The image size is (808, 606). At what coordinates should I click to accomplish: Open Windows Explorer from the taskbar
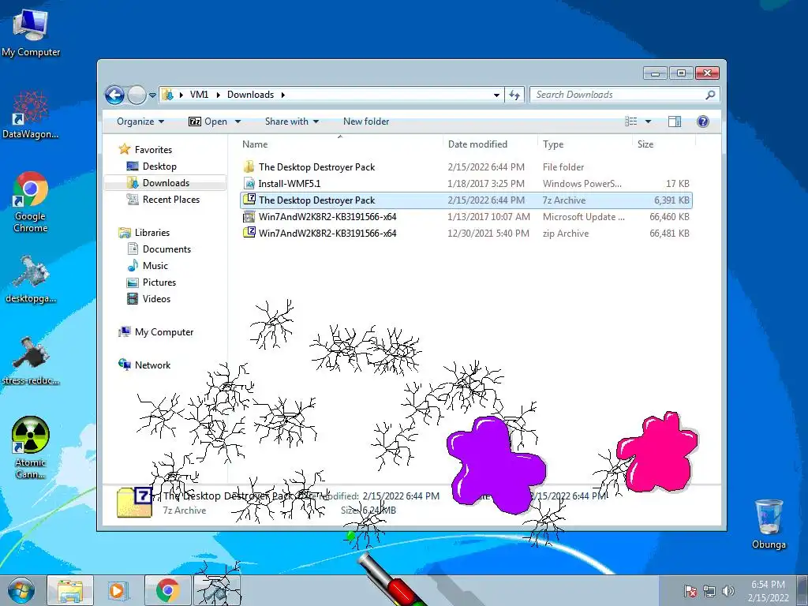70,590
